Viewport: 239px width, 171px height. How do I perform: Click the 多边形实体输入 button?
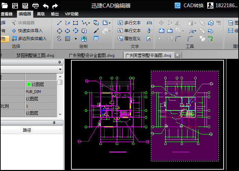[x=29, y=39]
